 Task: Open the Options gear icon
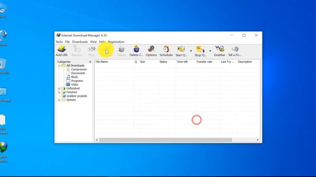(151, 51)
